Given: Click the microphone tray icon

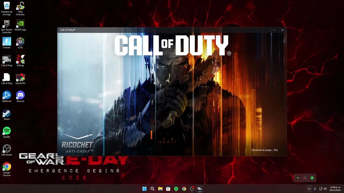Looking at the screenshot, I should pyautogui.click(x=315, y=189).
